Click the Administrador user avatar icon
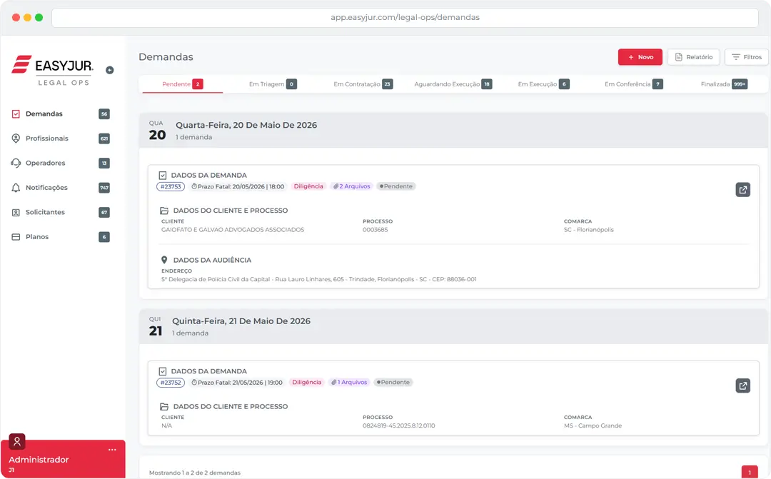Viewport: 771px width, 479px height. [x=17, y=442]
